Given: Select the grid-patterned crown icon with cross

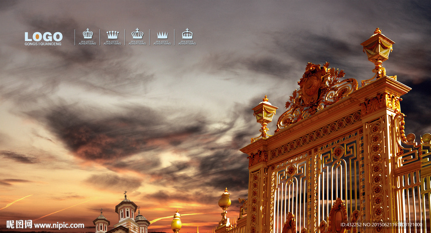Looking at the screenshot, I should [88, 34].
